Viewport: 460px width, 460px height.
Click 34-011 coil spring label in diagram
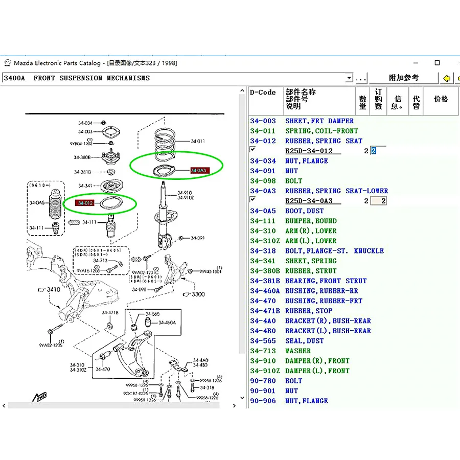[198, 141]
